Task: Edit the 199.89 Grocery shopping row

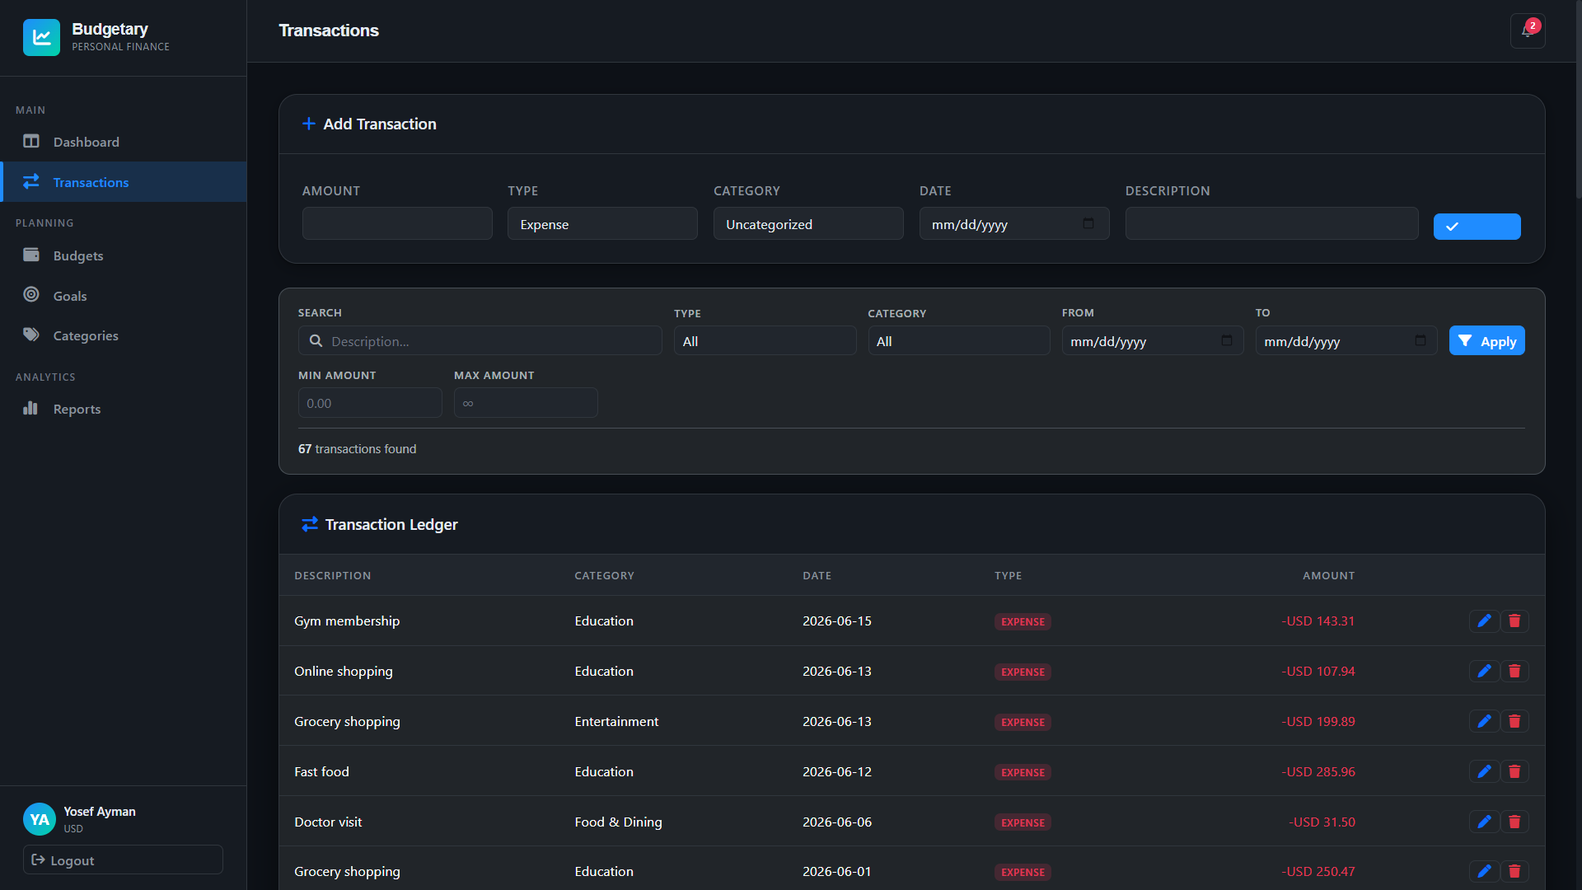Action: 1484,722
